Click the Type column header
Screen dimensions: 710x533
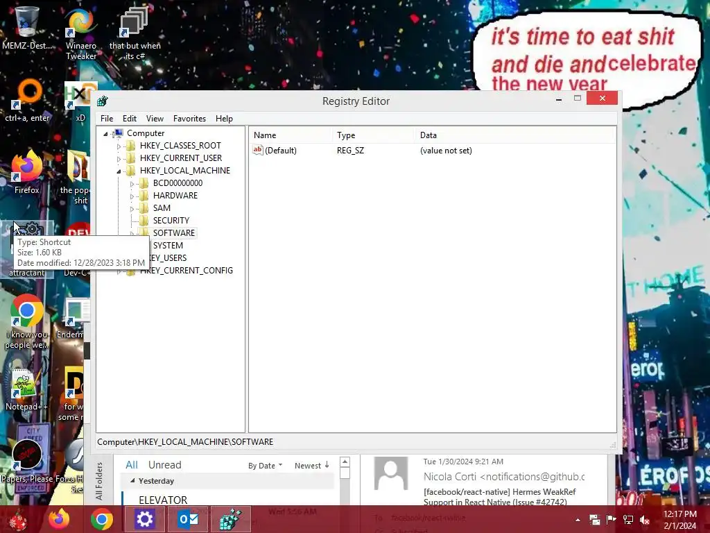(373, 135)
